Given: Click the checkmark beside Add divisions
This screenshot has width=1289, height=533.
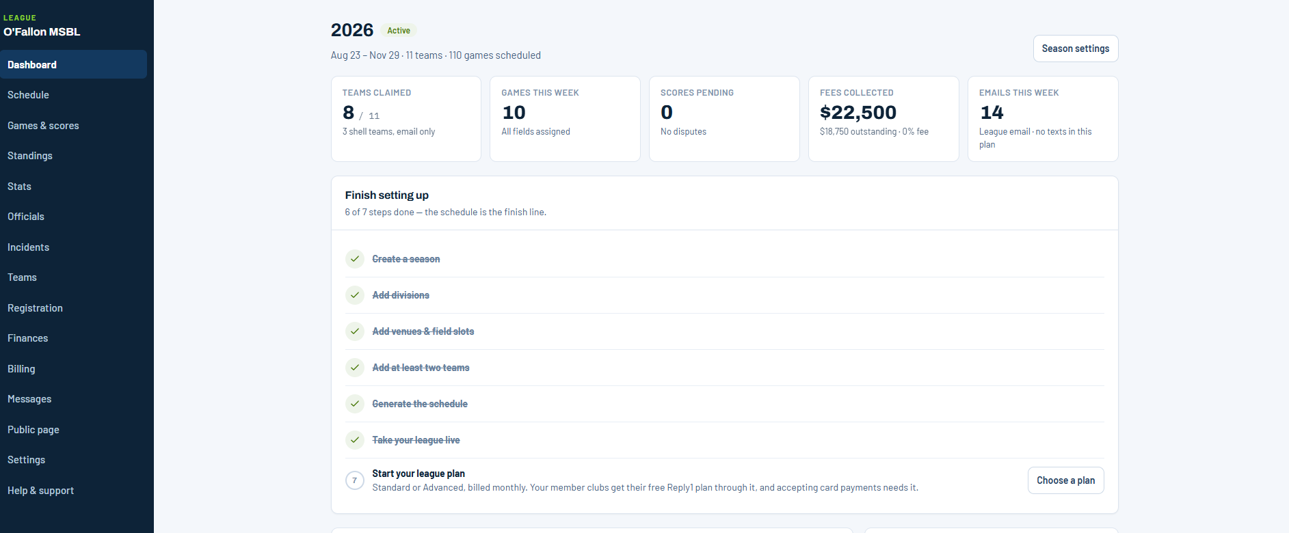Looking at the screenshot, I should (x=354, y=295).
